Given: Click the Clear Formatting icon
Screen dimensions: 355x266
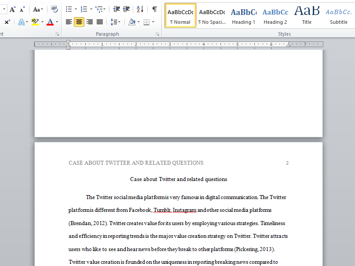Looking at the screenshot, I should (54, 9).
